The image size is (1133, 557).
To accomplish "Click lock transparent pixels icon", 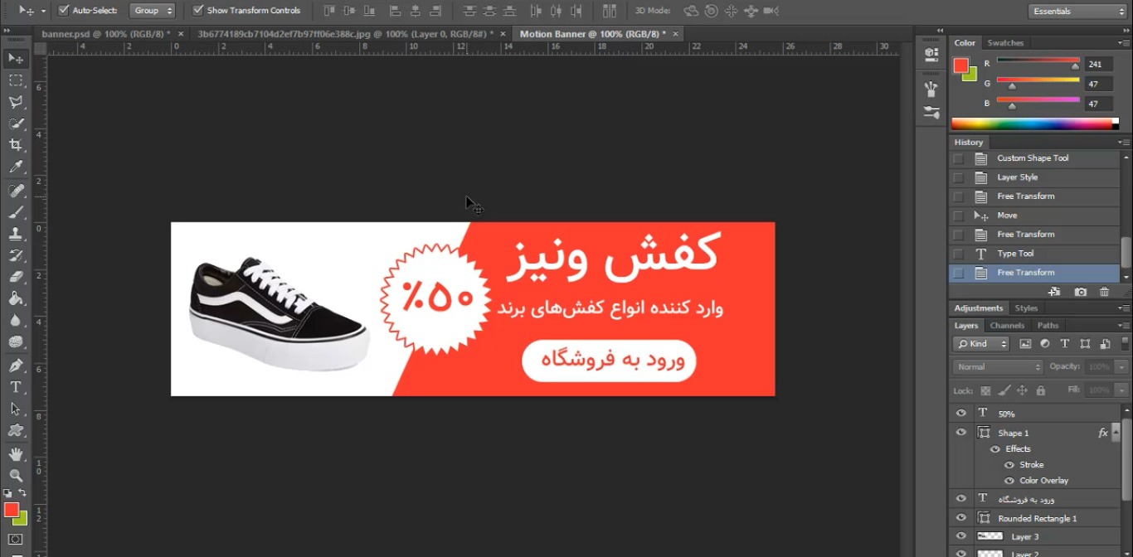I will pos(985,390).
